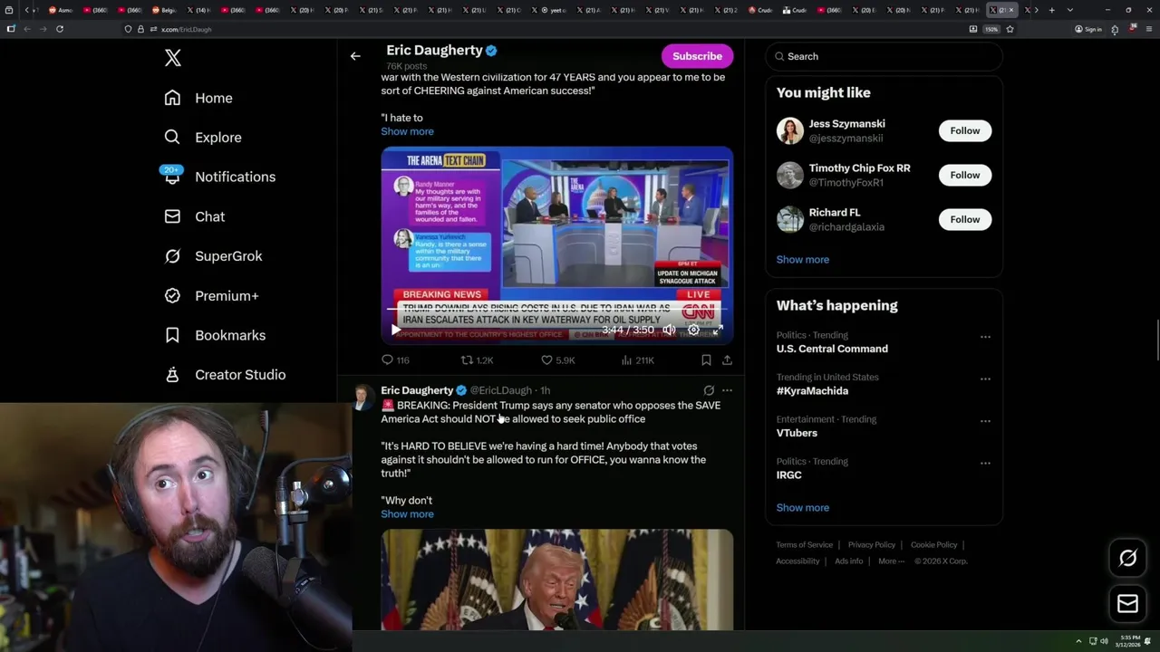The height and width of the screenshot is (652, 1160).
Task: Click the Home house icon
Action: (172, 98)
